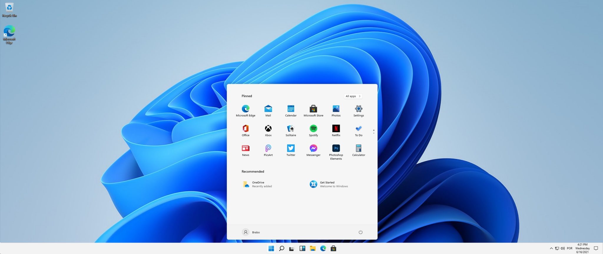
Task: Launch the Mail app
Action: click(268, 111)
